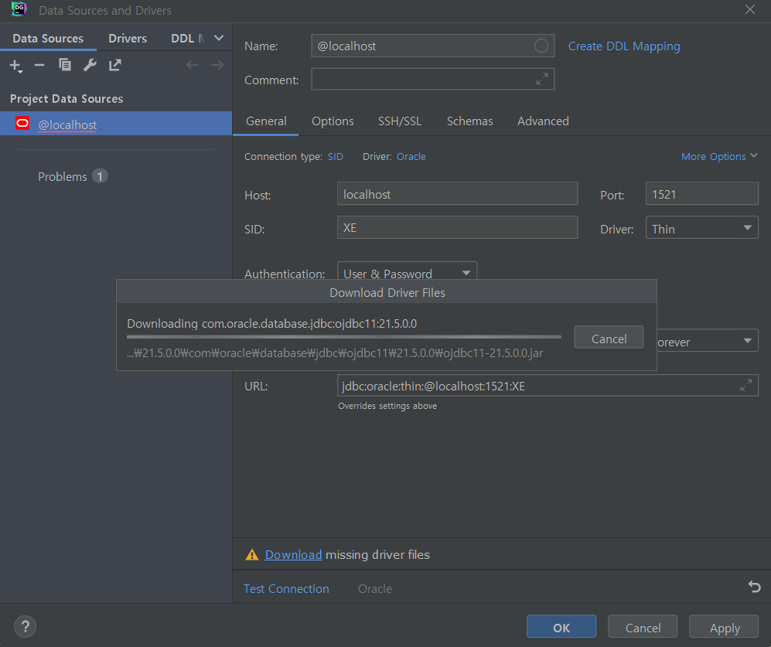Click the Add data source plus icon

point(15,66)
